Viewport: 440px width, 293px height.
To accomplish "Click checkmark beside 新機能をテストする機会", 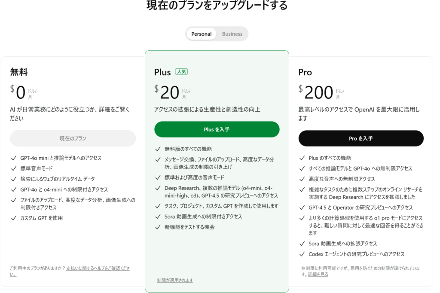I will [x=158, y=227].
